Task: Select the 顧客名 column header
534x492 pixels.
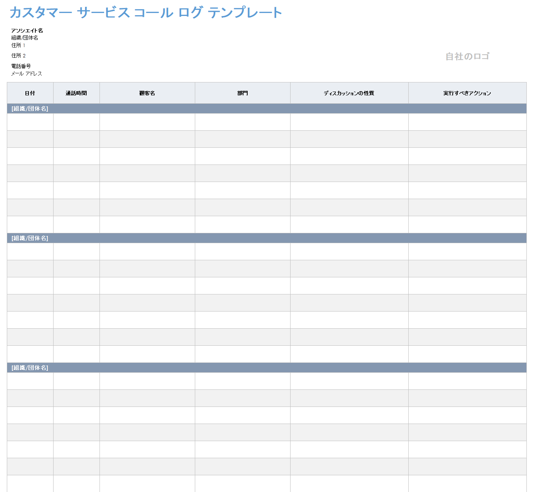Action: [x=147, y=93]
